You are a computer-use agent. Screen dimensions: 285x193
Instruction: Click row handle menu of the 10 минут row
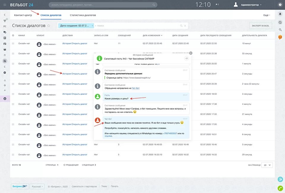[x=13, y=43]
